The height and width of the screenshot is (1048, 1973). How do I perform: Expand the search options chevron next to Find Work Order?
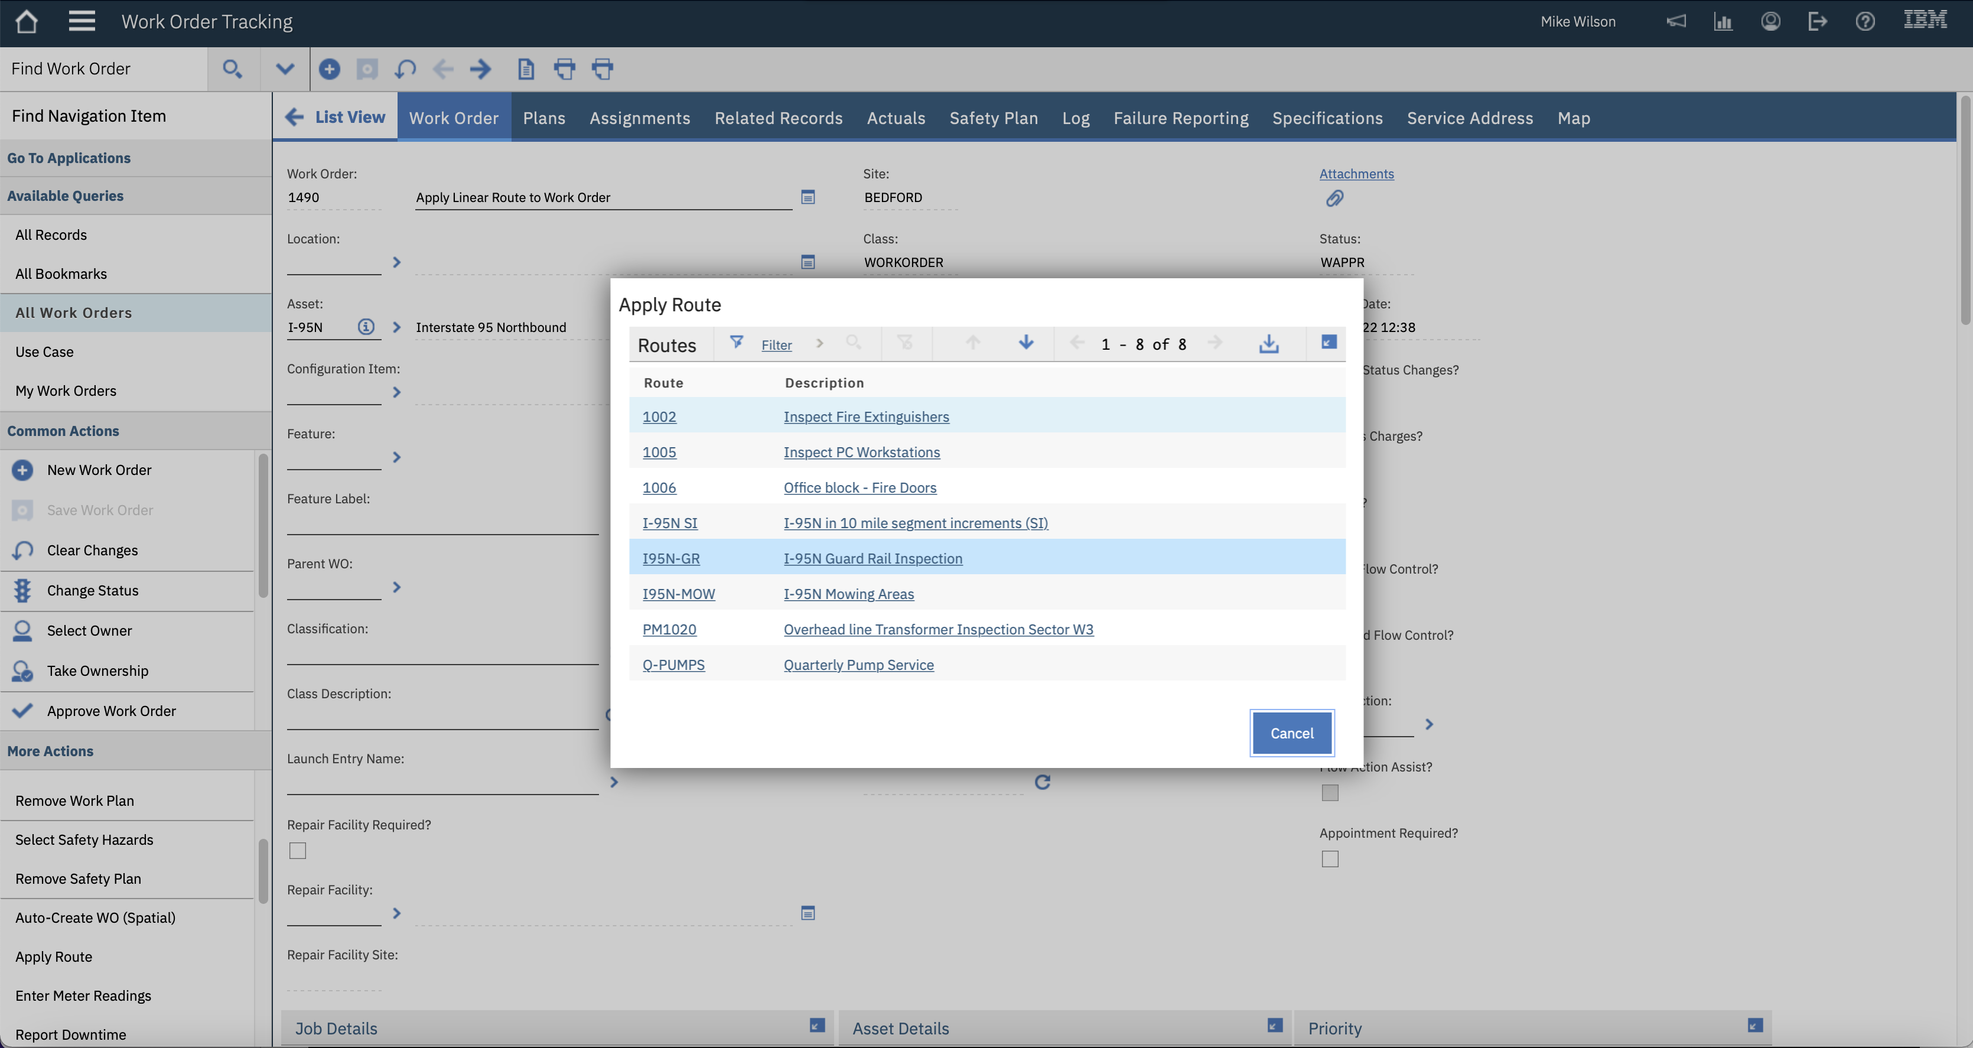[284, 69]
